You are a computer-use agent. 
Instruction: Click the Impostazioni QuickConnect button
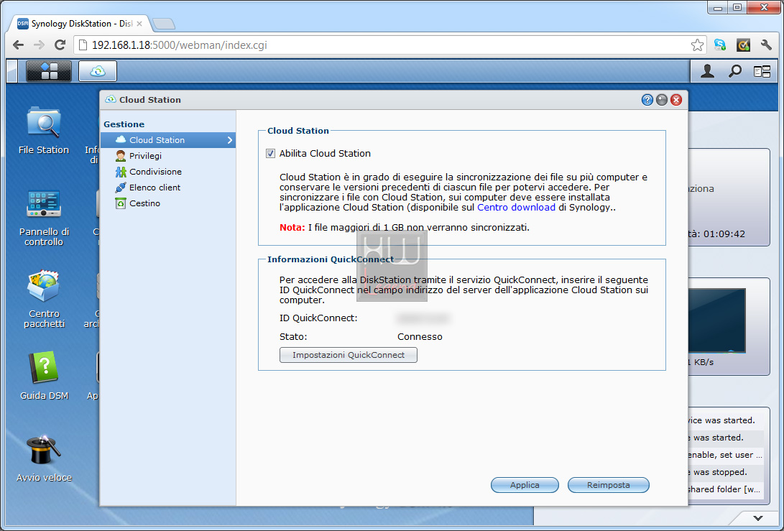(349, 355)
